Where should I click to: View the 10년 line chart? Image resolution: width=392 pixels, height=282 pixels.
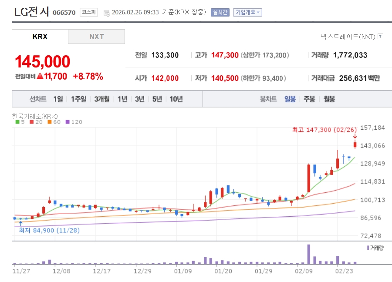tap(176, 99)
